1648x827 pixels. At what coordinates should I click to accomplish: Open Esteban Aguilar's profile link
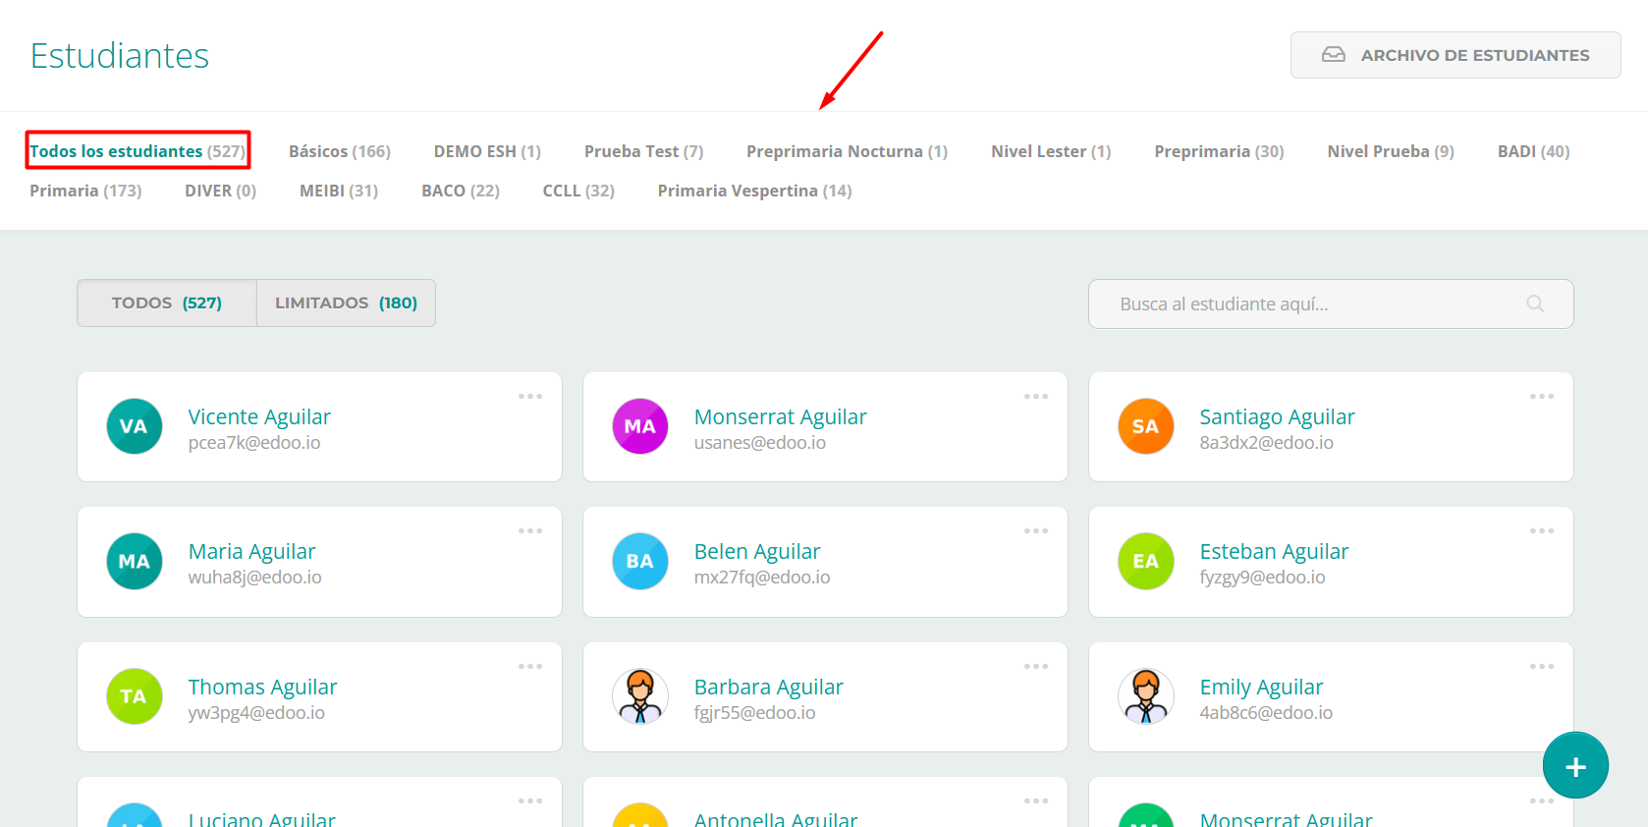1274,551
